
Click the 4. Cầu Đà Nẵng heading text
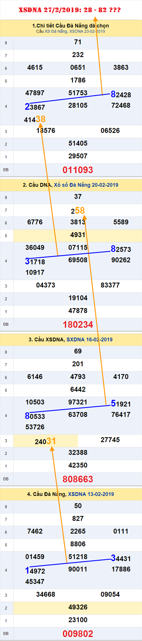pyautogui.click(x=47, y=494)
